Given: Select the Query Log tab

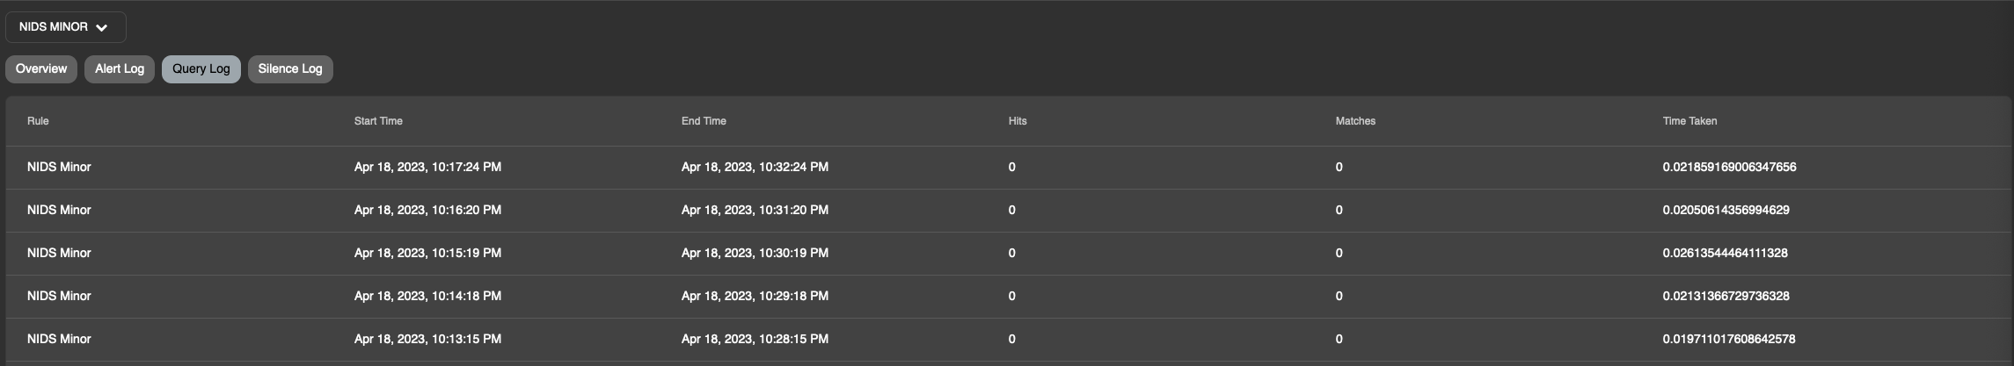Looking at the screenshot, I should [201, 69].
